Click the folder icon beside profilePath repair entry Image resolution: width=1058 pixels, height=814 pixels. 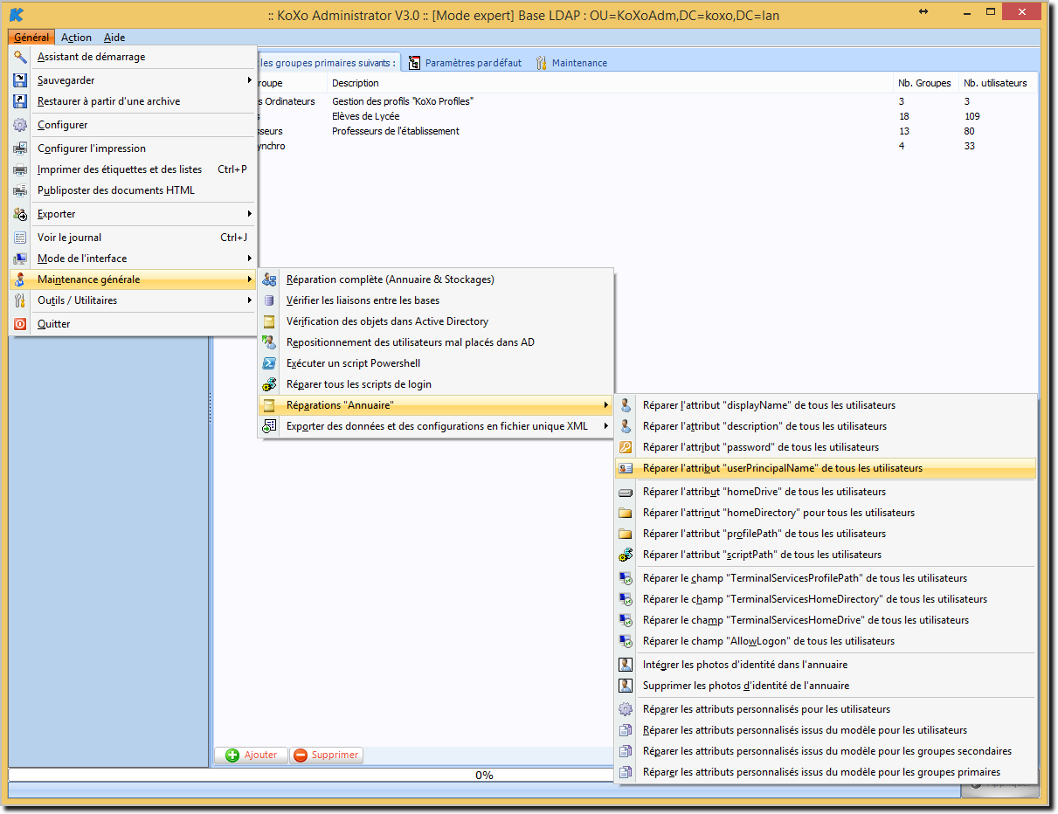[626, 534]
